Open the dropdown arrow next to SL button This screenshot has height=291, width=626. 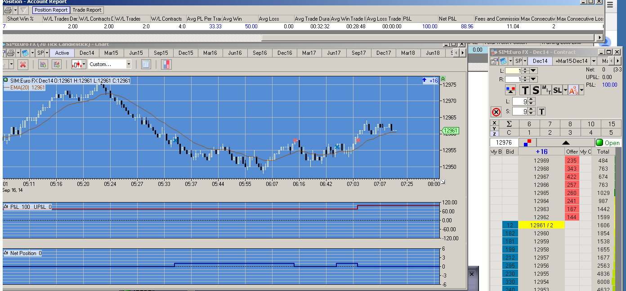[x=564, y=90]
